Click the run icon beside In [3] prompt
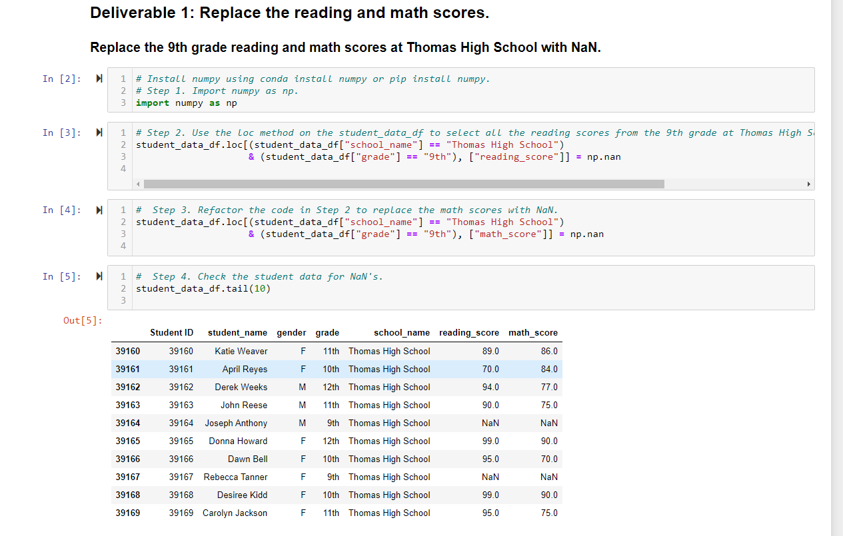The height and width of the screenshot is (536, 843). coord(99,133)
